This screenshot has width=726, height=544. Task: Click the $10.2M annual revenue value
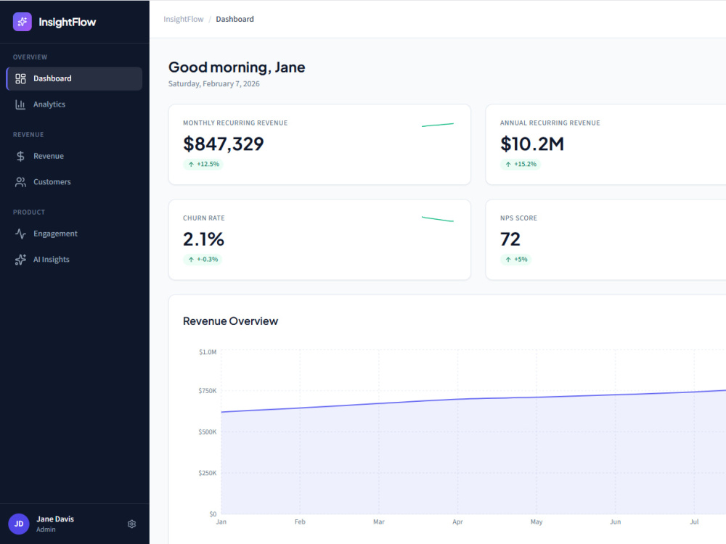(x=532, y=144)
